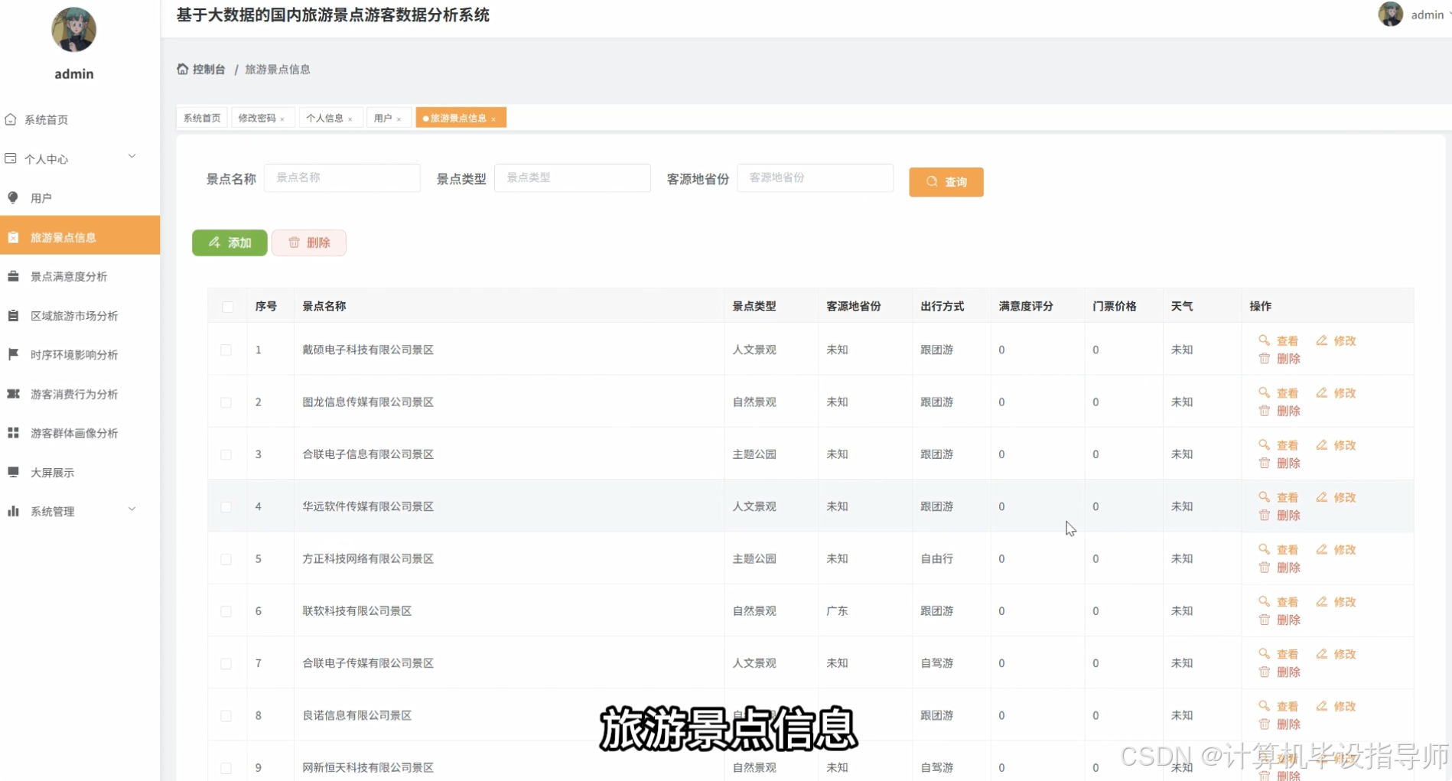Click the 游客群体画像分析 grid icon
The image size is (1452, 781).
(12, 432)
